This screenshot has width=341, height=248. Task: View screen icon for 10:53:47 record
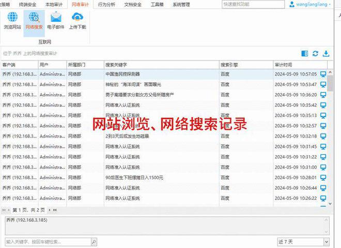[x=323, y=84]
